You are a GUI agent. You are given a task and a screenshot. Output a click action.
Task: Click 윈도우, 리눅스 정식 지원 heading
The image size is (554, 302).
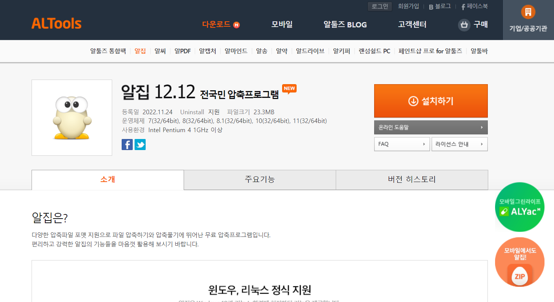[x=260, y=290]
